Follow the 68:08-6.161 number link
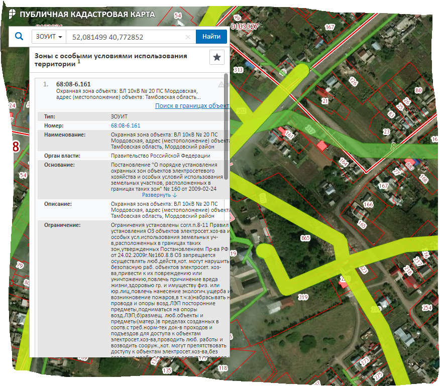Image resolution: width=440 pixels, height=386 pixels. pyautogui.click(x=126, y=125)
